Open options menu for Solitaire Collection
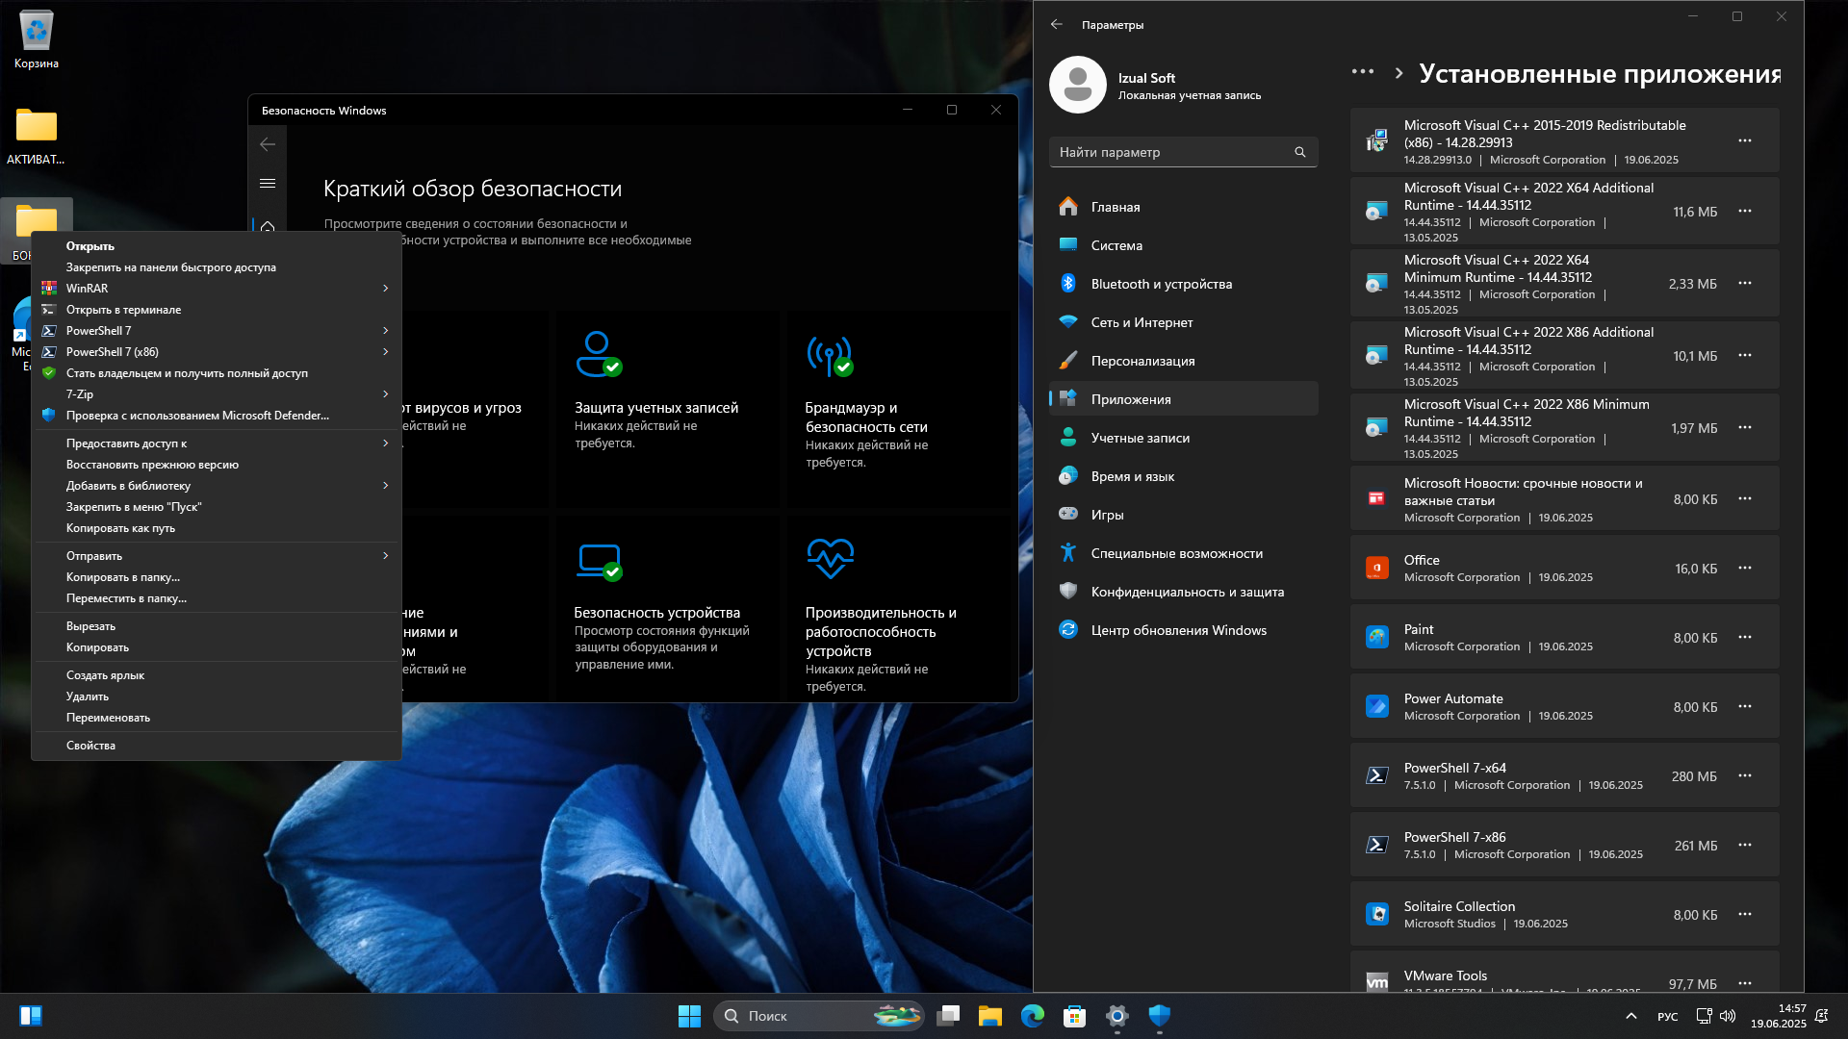 1745,915
